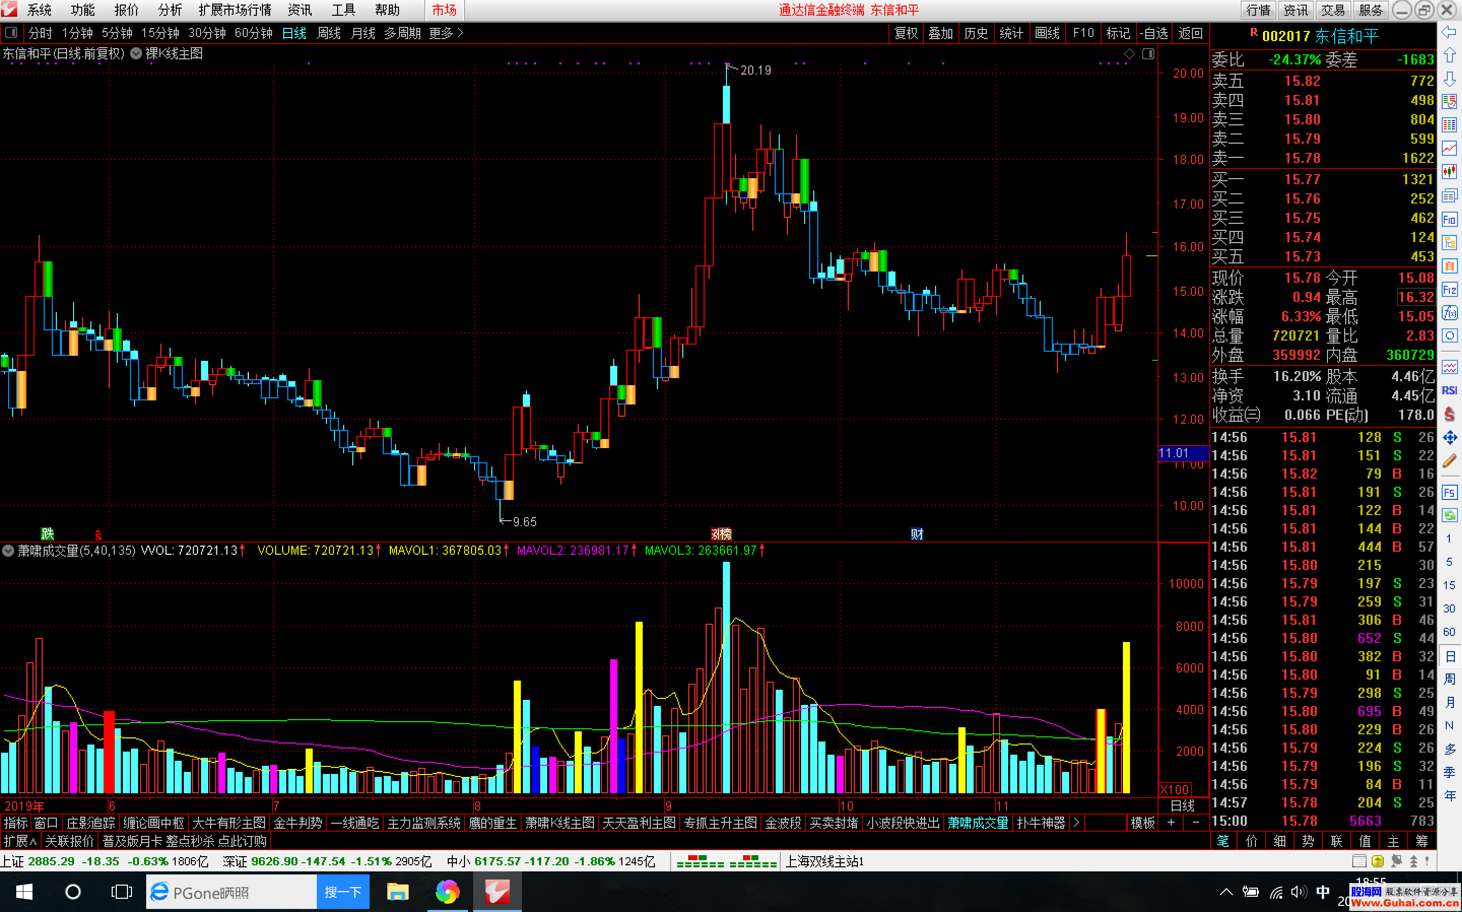Viewport: 1462px width, 912px height.
Task: Switch to 60分钟 period
Action: click(x=253, y=33)
